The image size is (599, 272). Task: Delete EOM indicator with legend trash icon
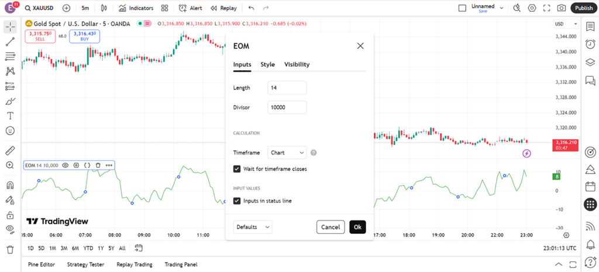(98, 166)
